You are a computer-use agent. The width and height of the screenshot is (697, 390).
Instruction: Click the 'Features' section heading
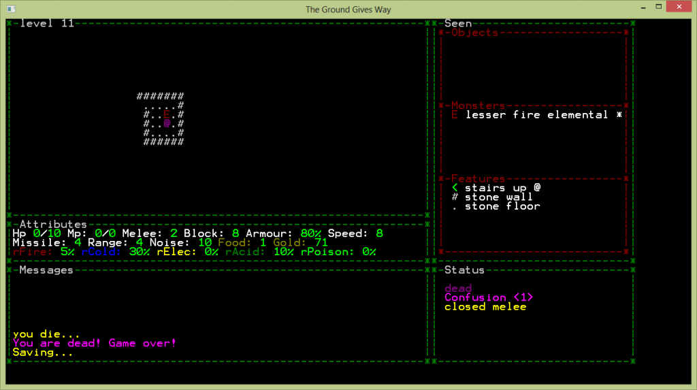pos(479,178)
